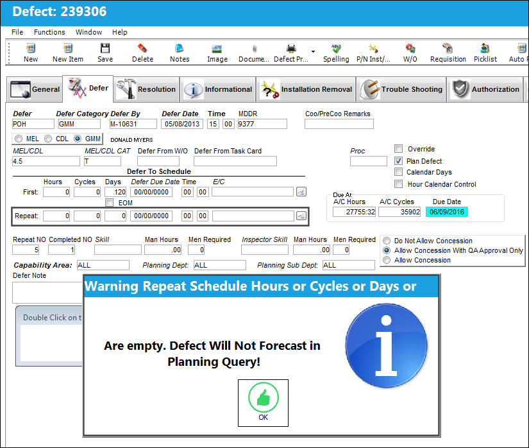Expand the Defect Print dropdown arrow
529x448 pixels.
pyautogui.click(x=313, y=51)
